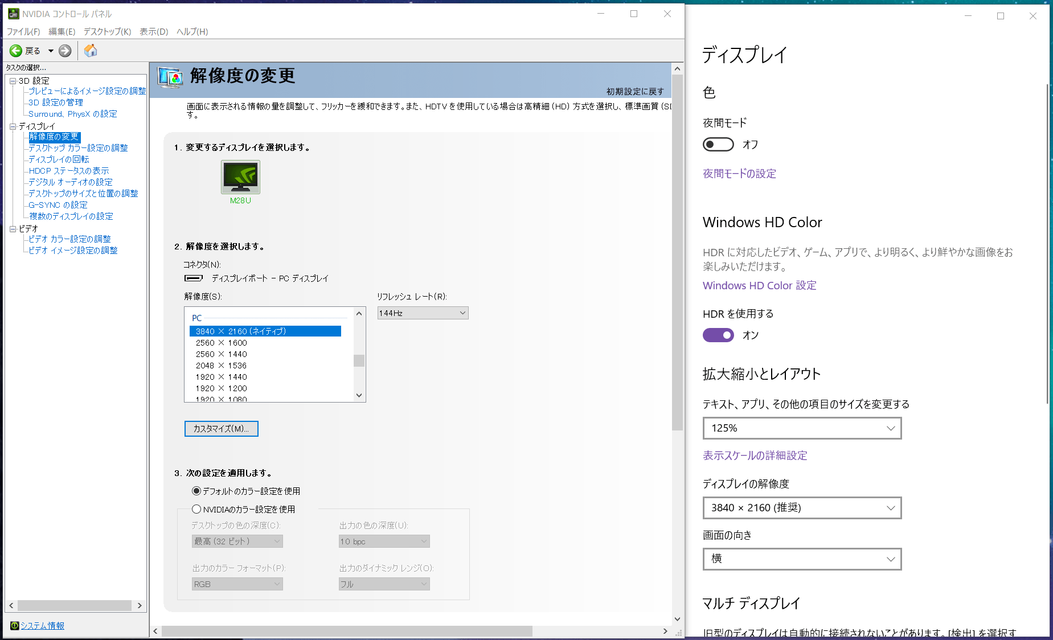Open デスクトップ カラー設定の調整
Image resolution: width=1053 pixels, height=640 pixels.
point(78,148)
